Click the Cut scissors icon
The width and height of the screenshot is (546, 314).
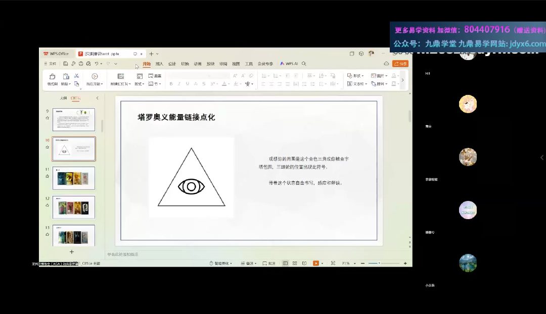[x=77, y=76]
